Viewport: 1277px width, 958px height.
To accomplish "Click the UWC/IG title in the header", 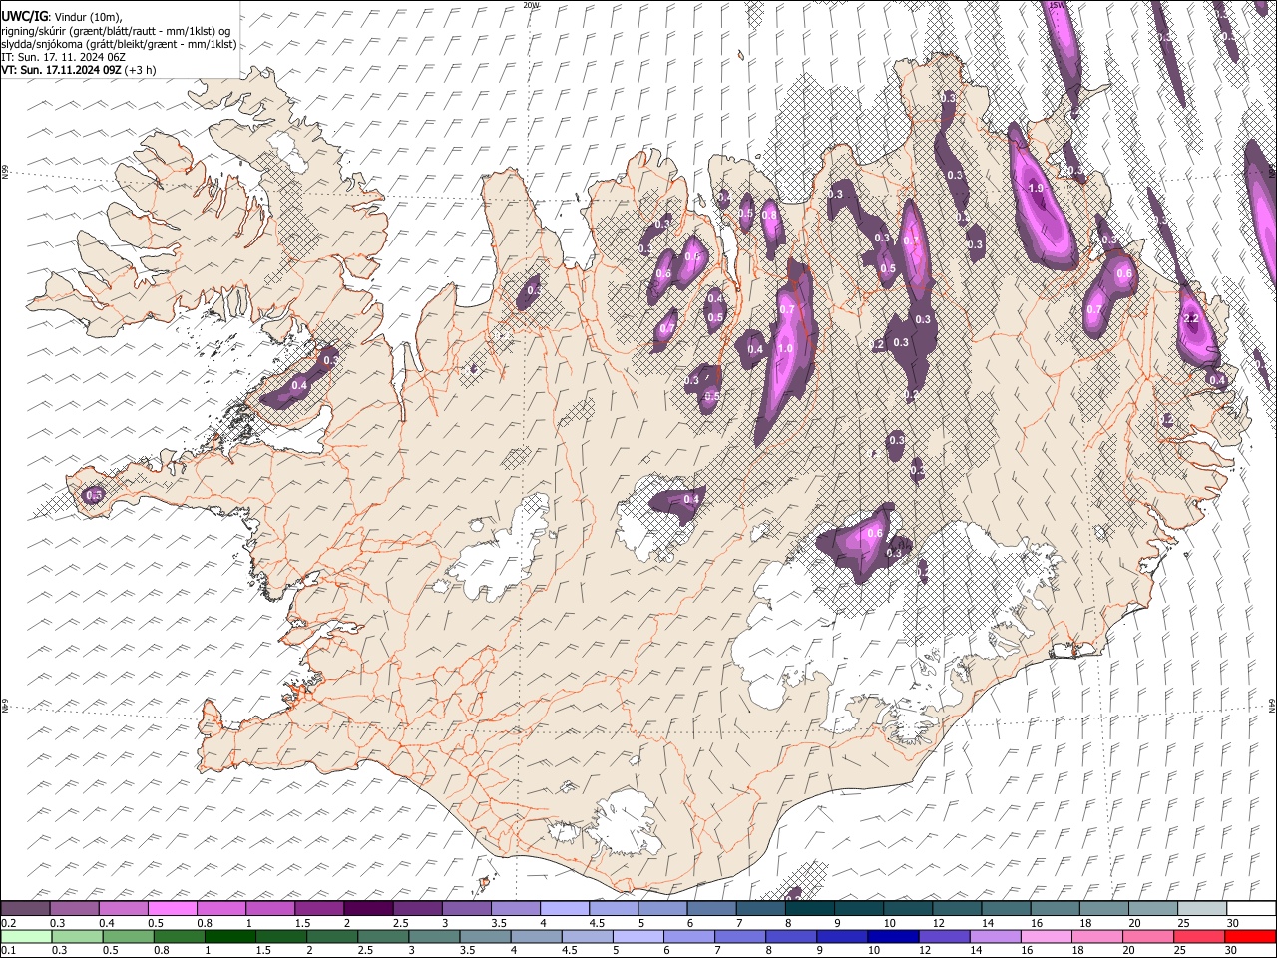I will point(24,17).
